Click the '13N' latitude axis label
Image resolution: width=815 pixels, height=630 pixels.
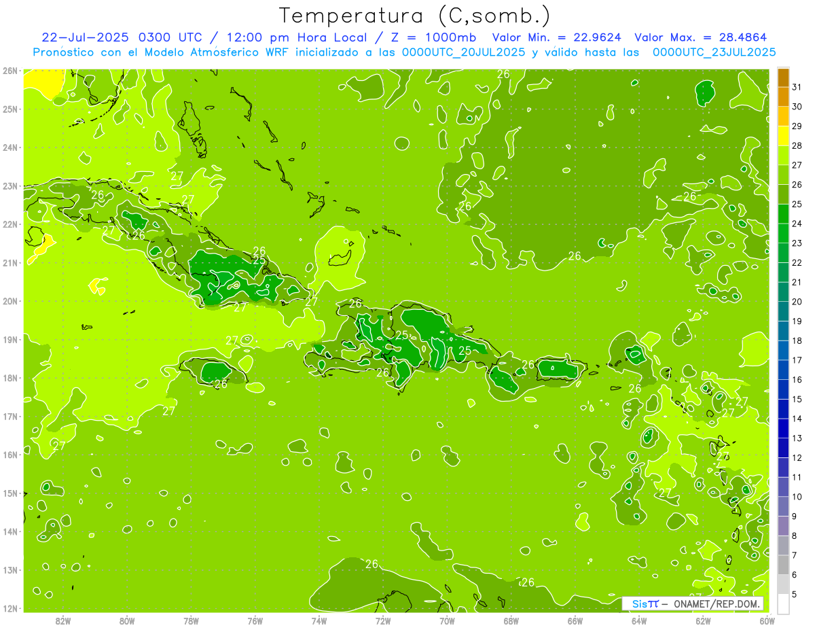(10, 570)
